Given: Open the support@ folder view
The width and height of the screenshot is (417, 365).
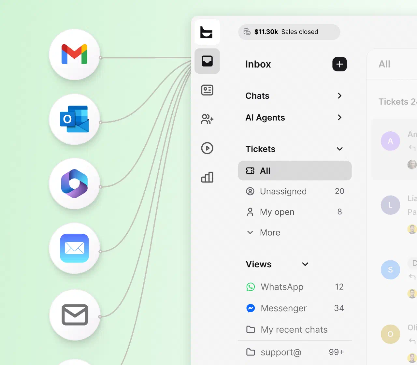Looking at the screenshot, I should click(295, 352).
